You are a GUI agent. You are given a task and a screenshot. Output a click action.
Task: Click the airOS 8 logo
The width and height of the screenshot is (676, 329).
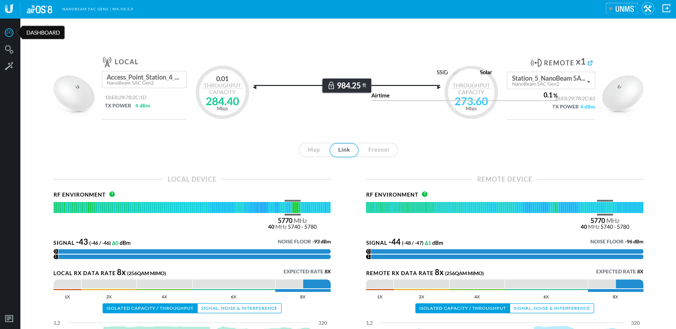pos(40,9)
